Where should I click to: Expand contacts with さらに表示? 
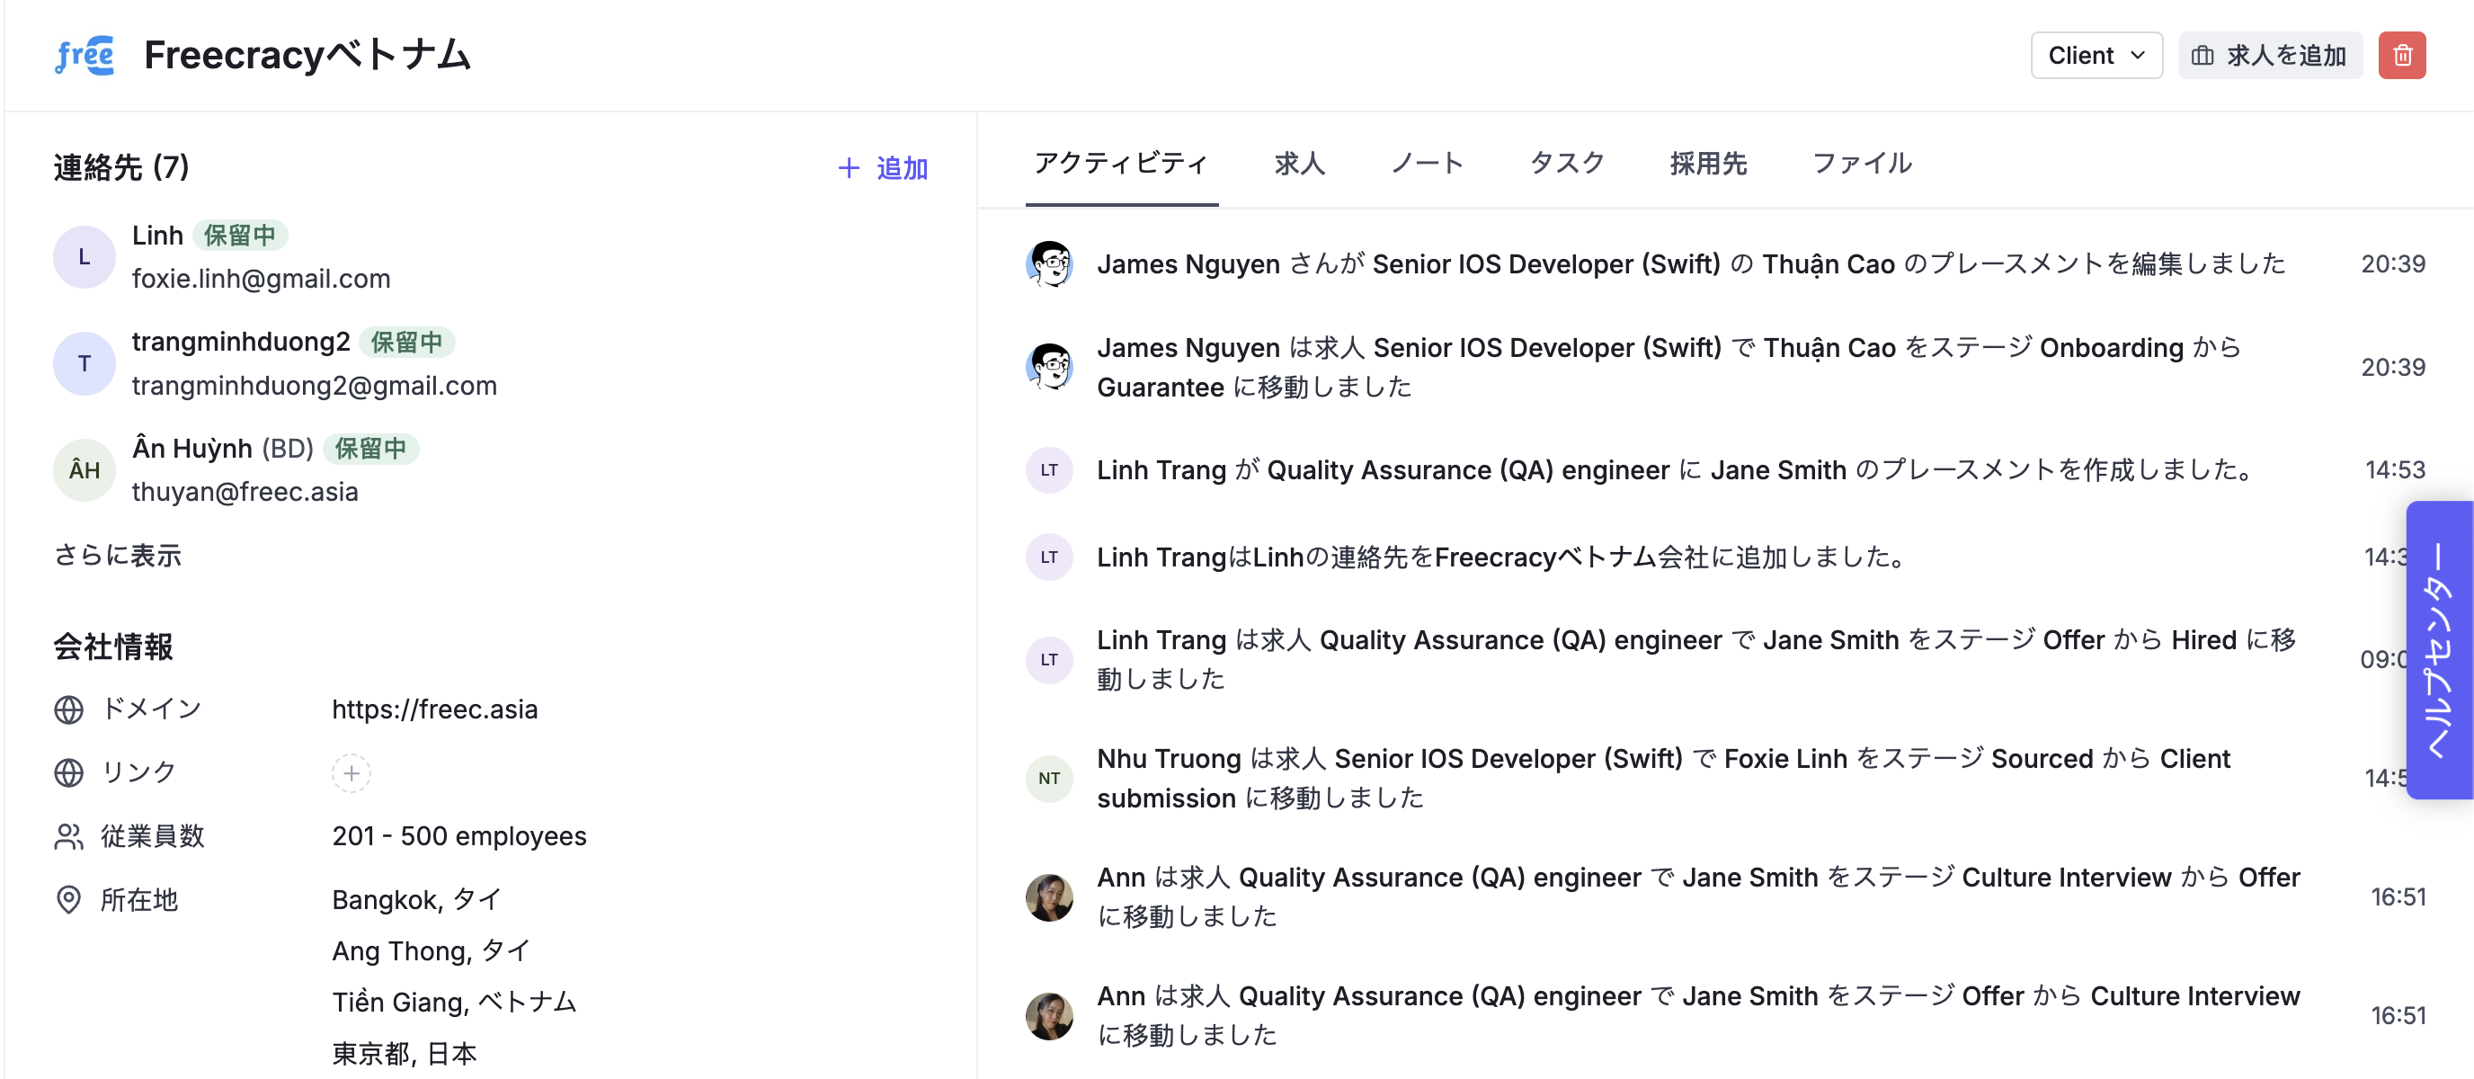click(x=117, y=556)
